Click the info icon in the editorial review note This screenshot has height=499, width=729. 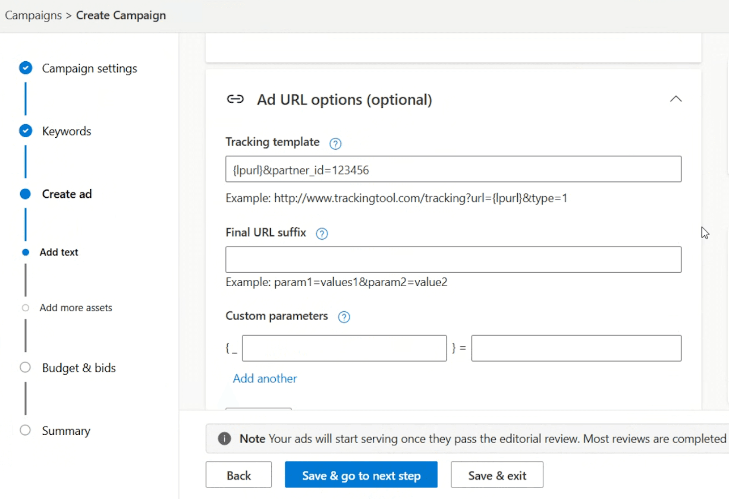click(224, 439)
